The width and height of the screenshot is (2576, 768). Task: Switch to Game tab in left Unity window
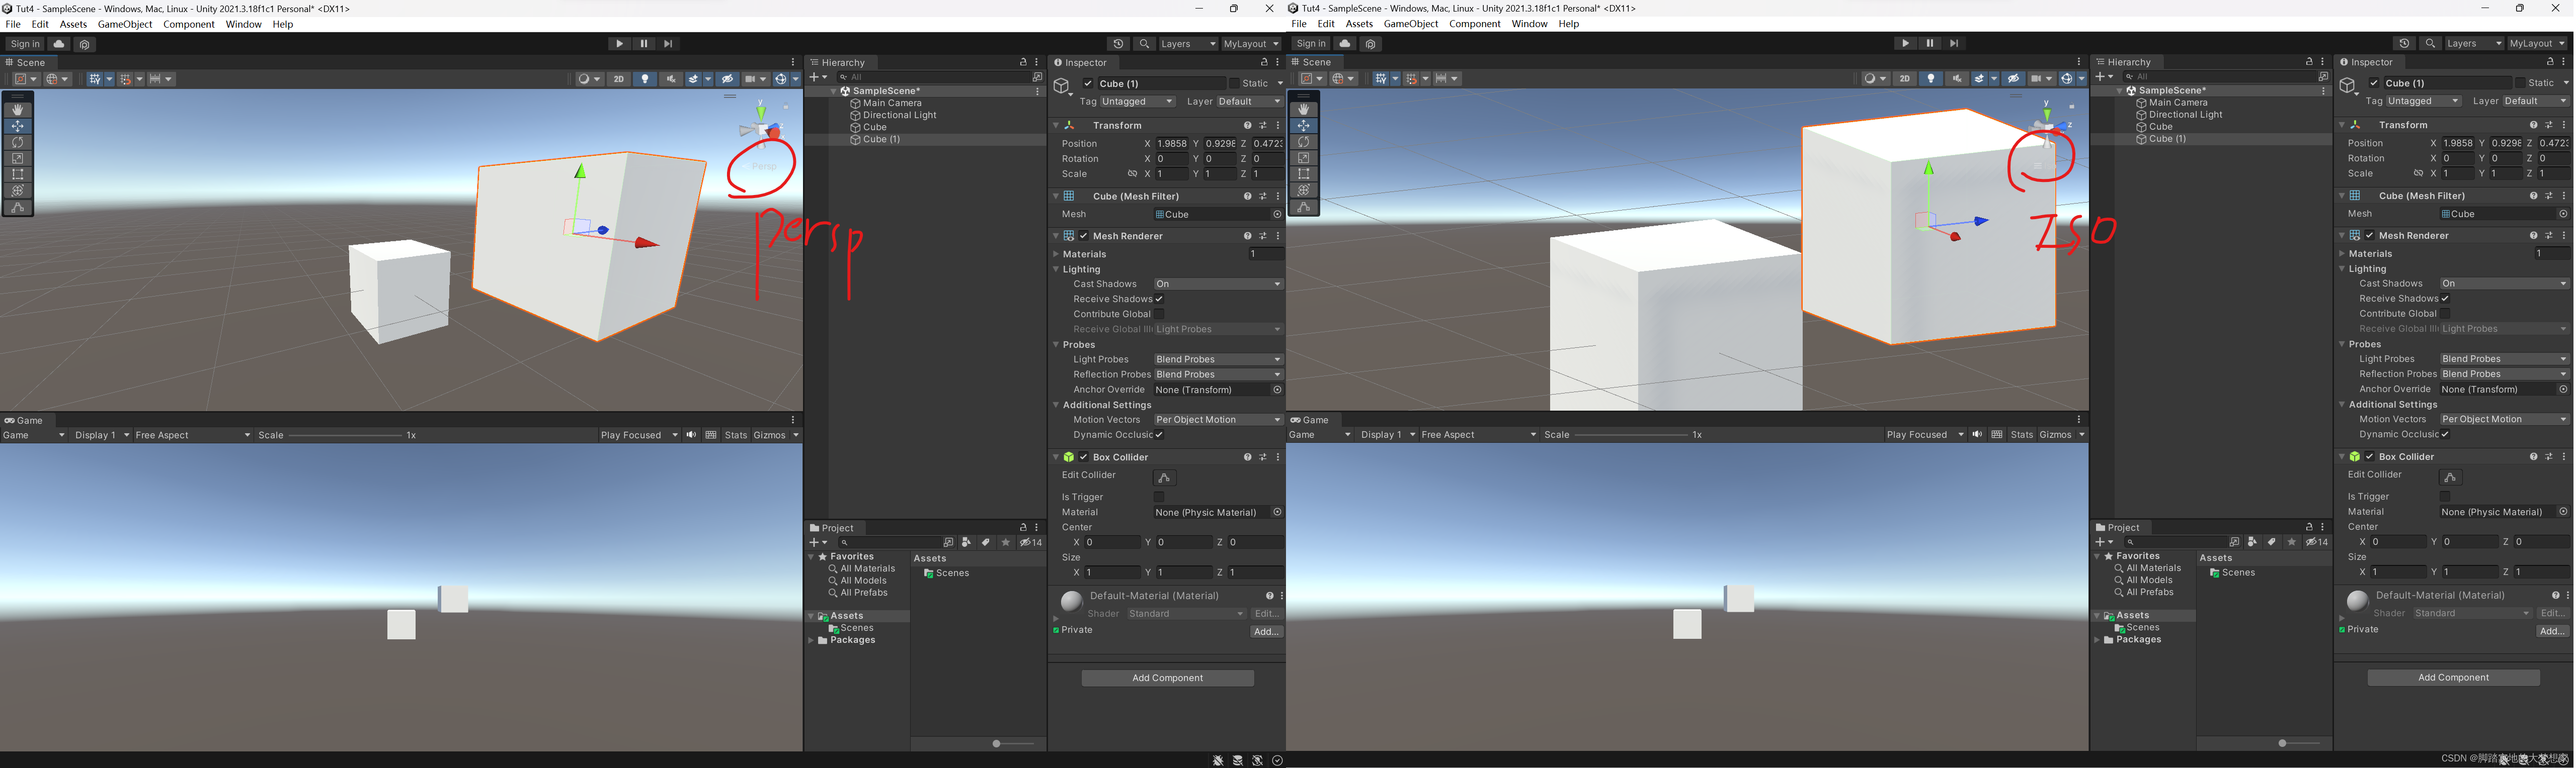click(x=25, y=421)
